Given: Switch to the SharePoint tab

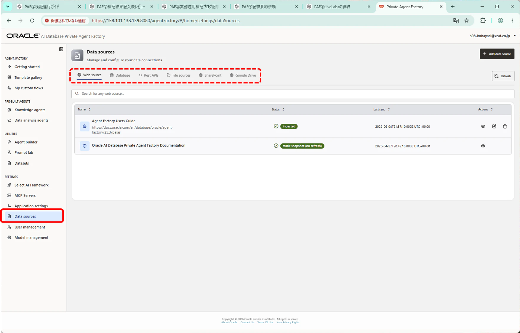Looking at the screenshot, I should [x=210, y=75].
